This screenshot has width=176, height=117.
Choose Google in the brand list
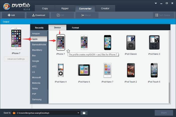[x=39, y=61]
